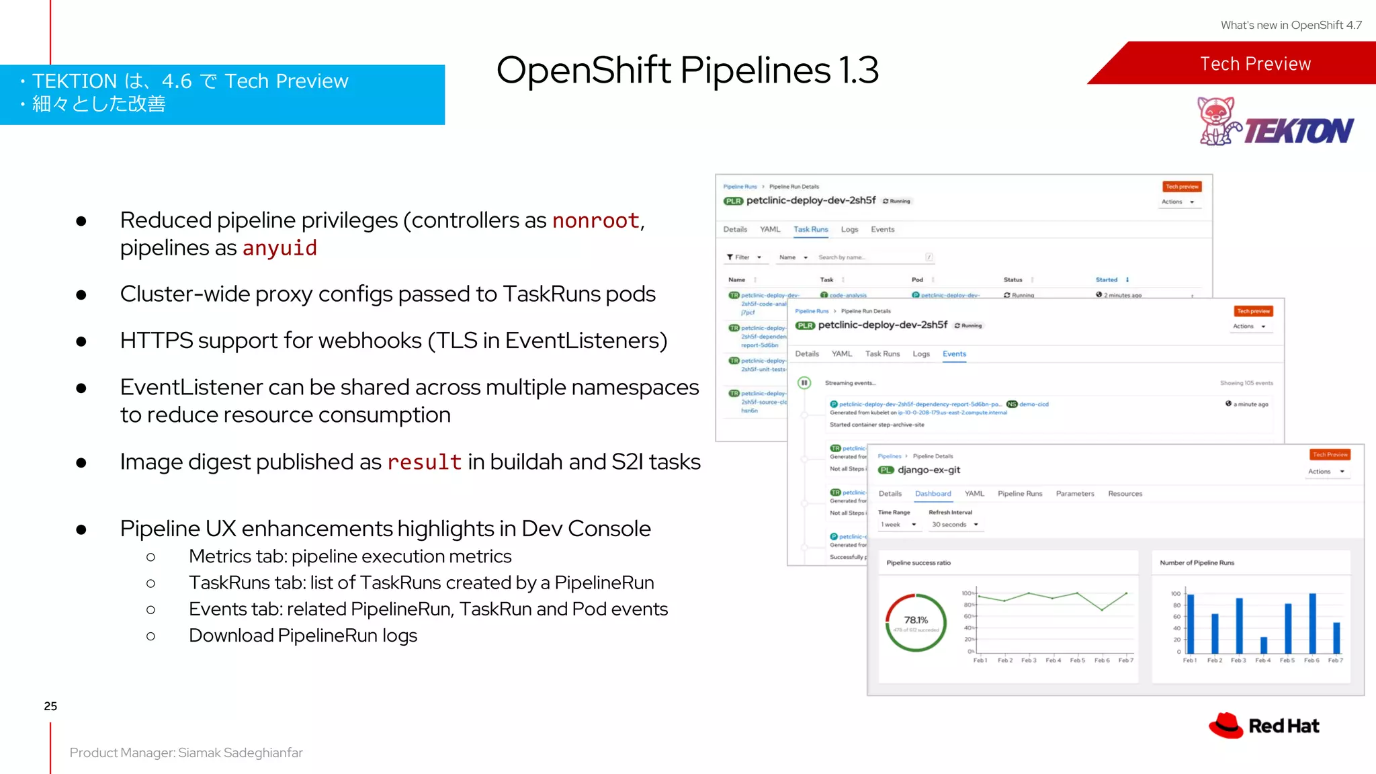Select Details tab in Task Runs screenshot
This screenshot has width=1376, height=774.
click(x=735, y=230)
